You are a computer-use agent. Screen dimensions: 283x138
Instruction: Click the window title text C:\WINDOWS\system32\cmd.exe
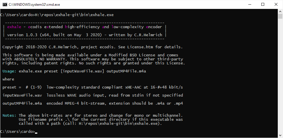34,5
